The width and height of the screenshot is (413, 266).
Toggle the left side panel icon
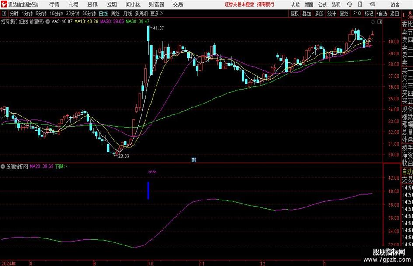coord(4,14)
